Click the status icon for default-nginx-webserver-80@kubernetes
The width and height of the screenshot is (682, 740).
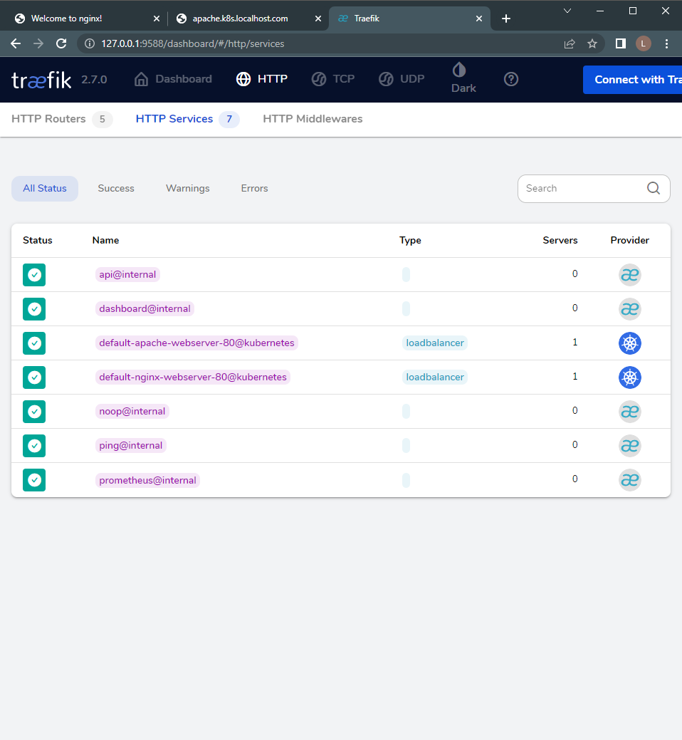[34, 377]
